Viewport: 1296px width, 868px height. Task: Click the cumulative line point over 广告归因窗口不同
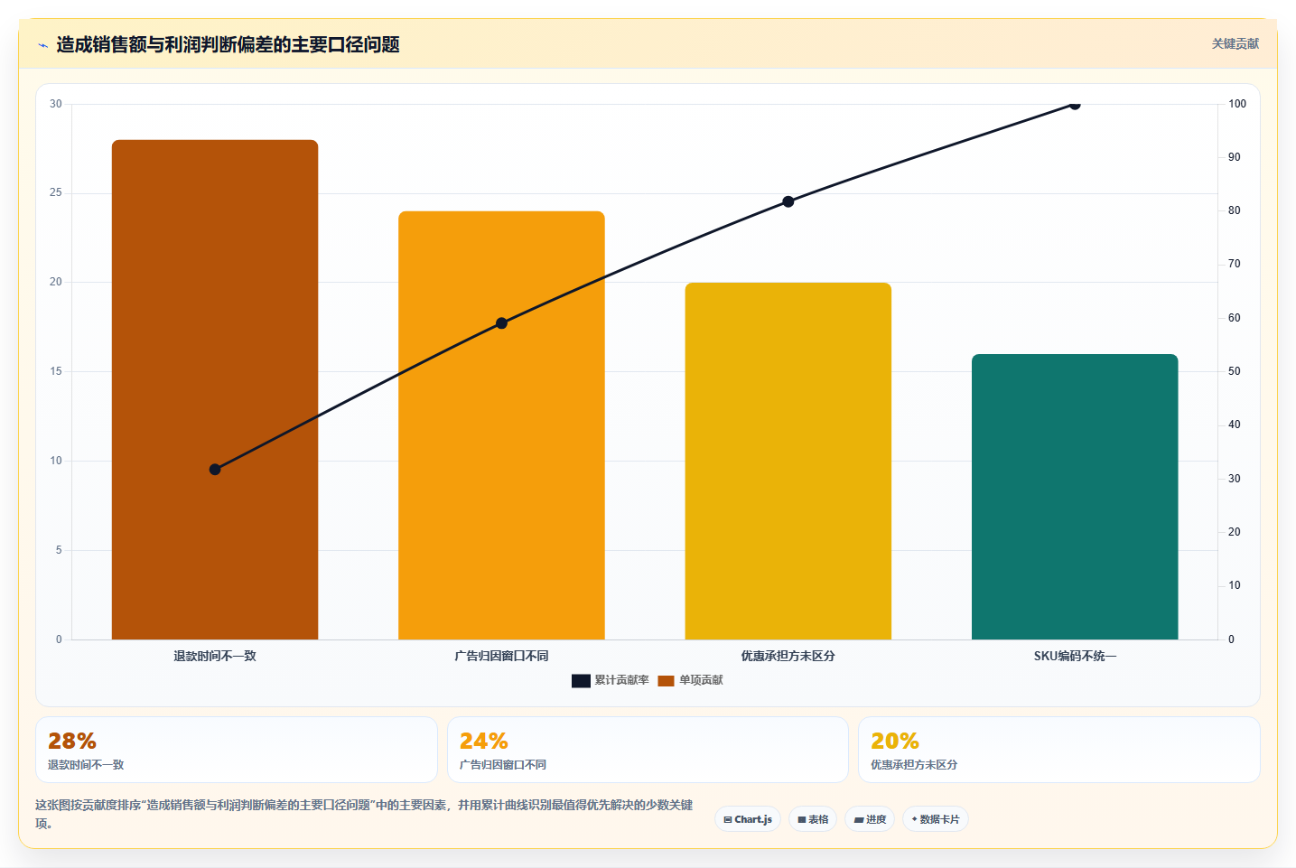click(501, 323)
